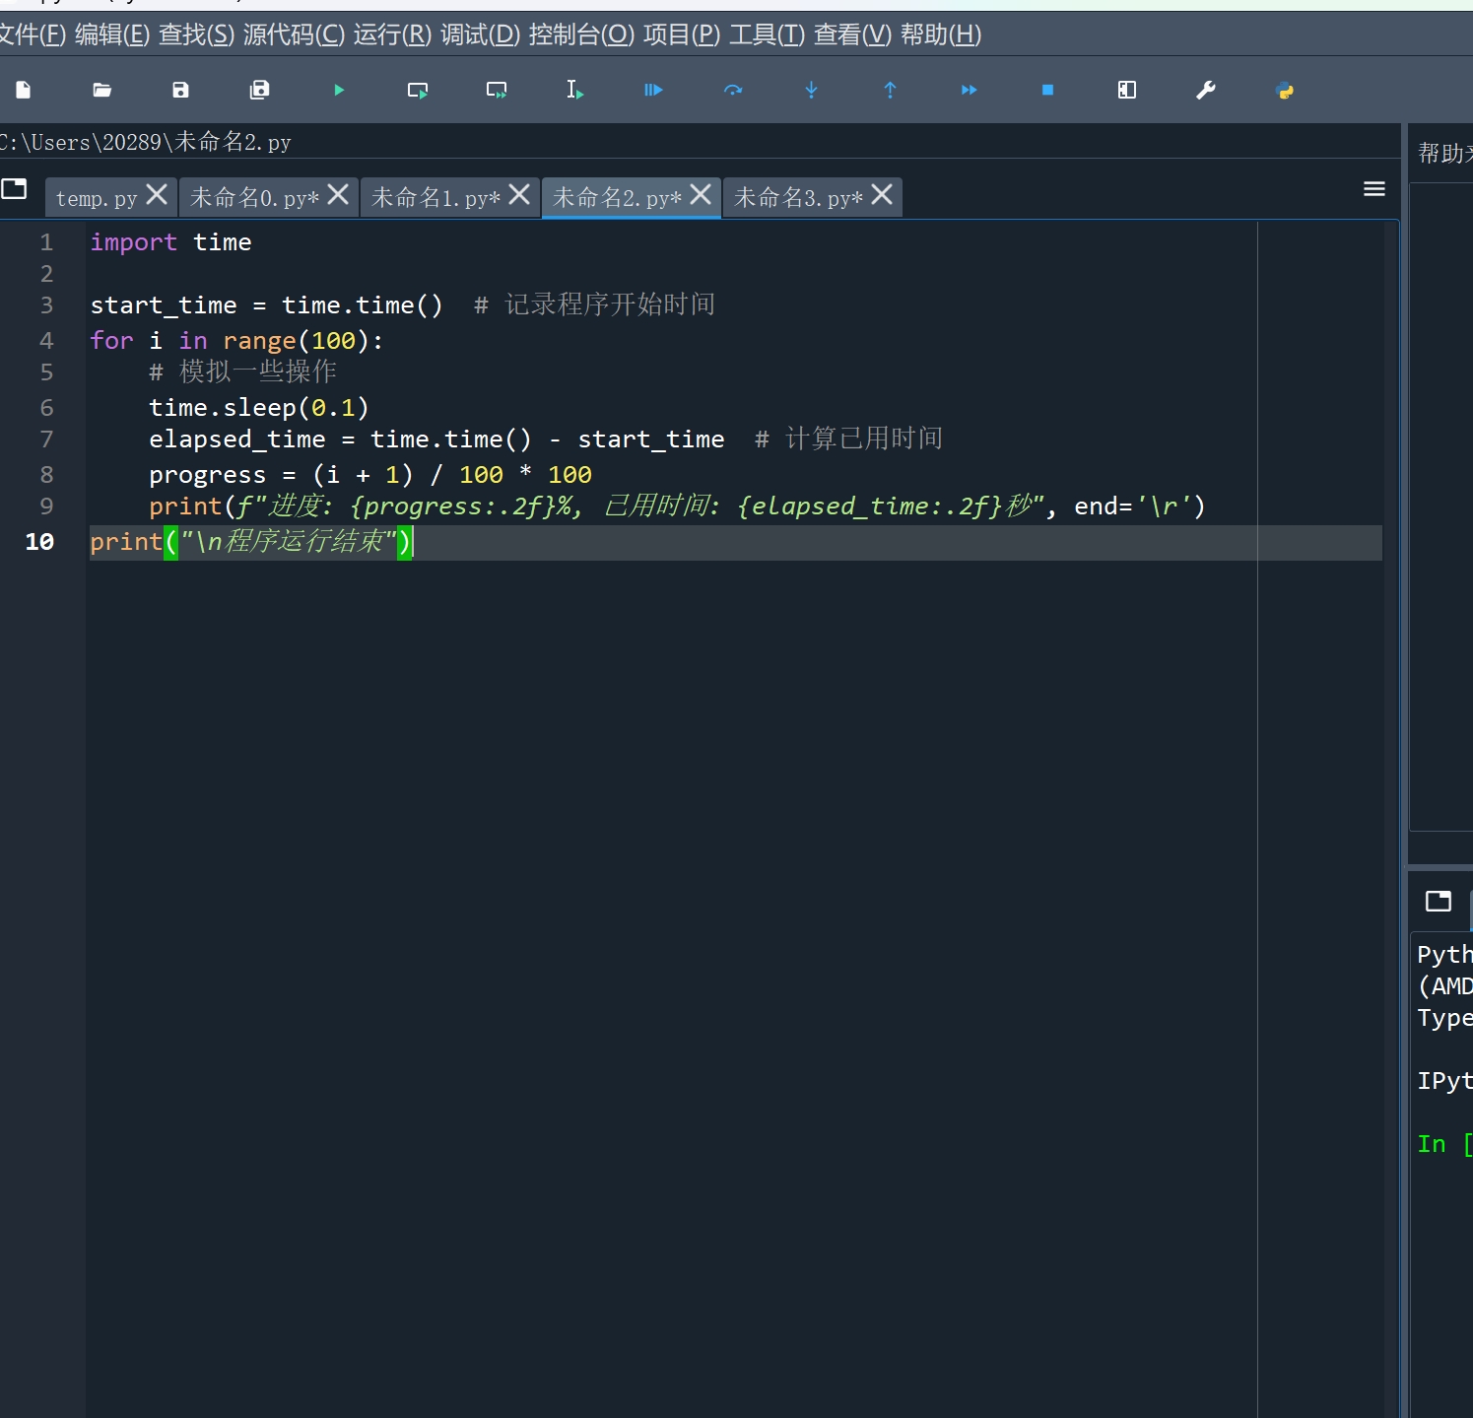The image size is (1473, 1418).
Task: Open the 运行(R) menu
Action: pyautogui.click(x=392, y=34)
